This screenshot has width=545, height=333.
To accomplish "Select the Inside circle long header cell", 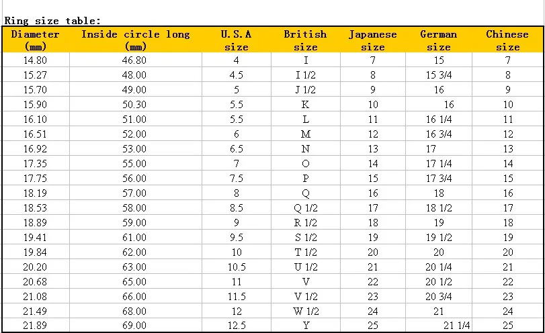I will coord(136,40).
